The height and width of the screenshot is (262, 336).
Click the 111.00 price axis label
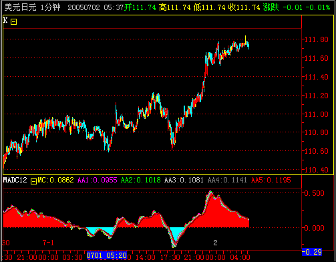[316, 114]
